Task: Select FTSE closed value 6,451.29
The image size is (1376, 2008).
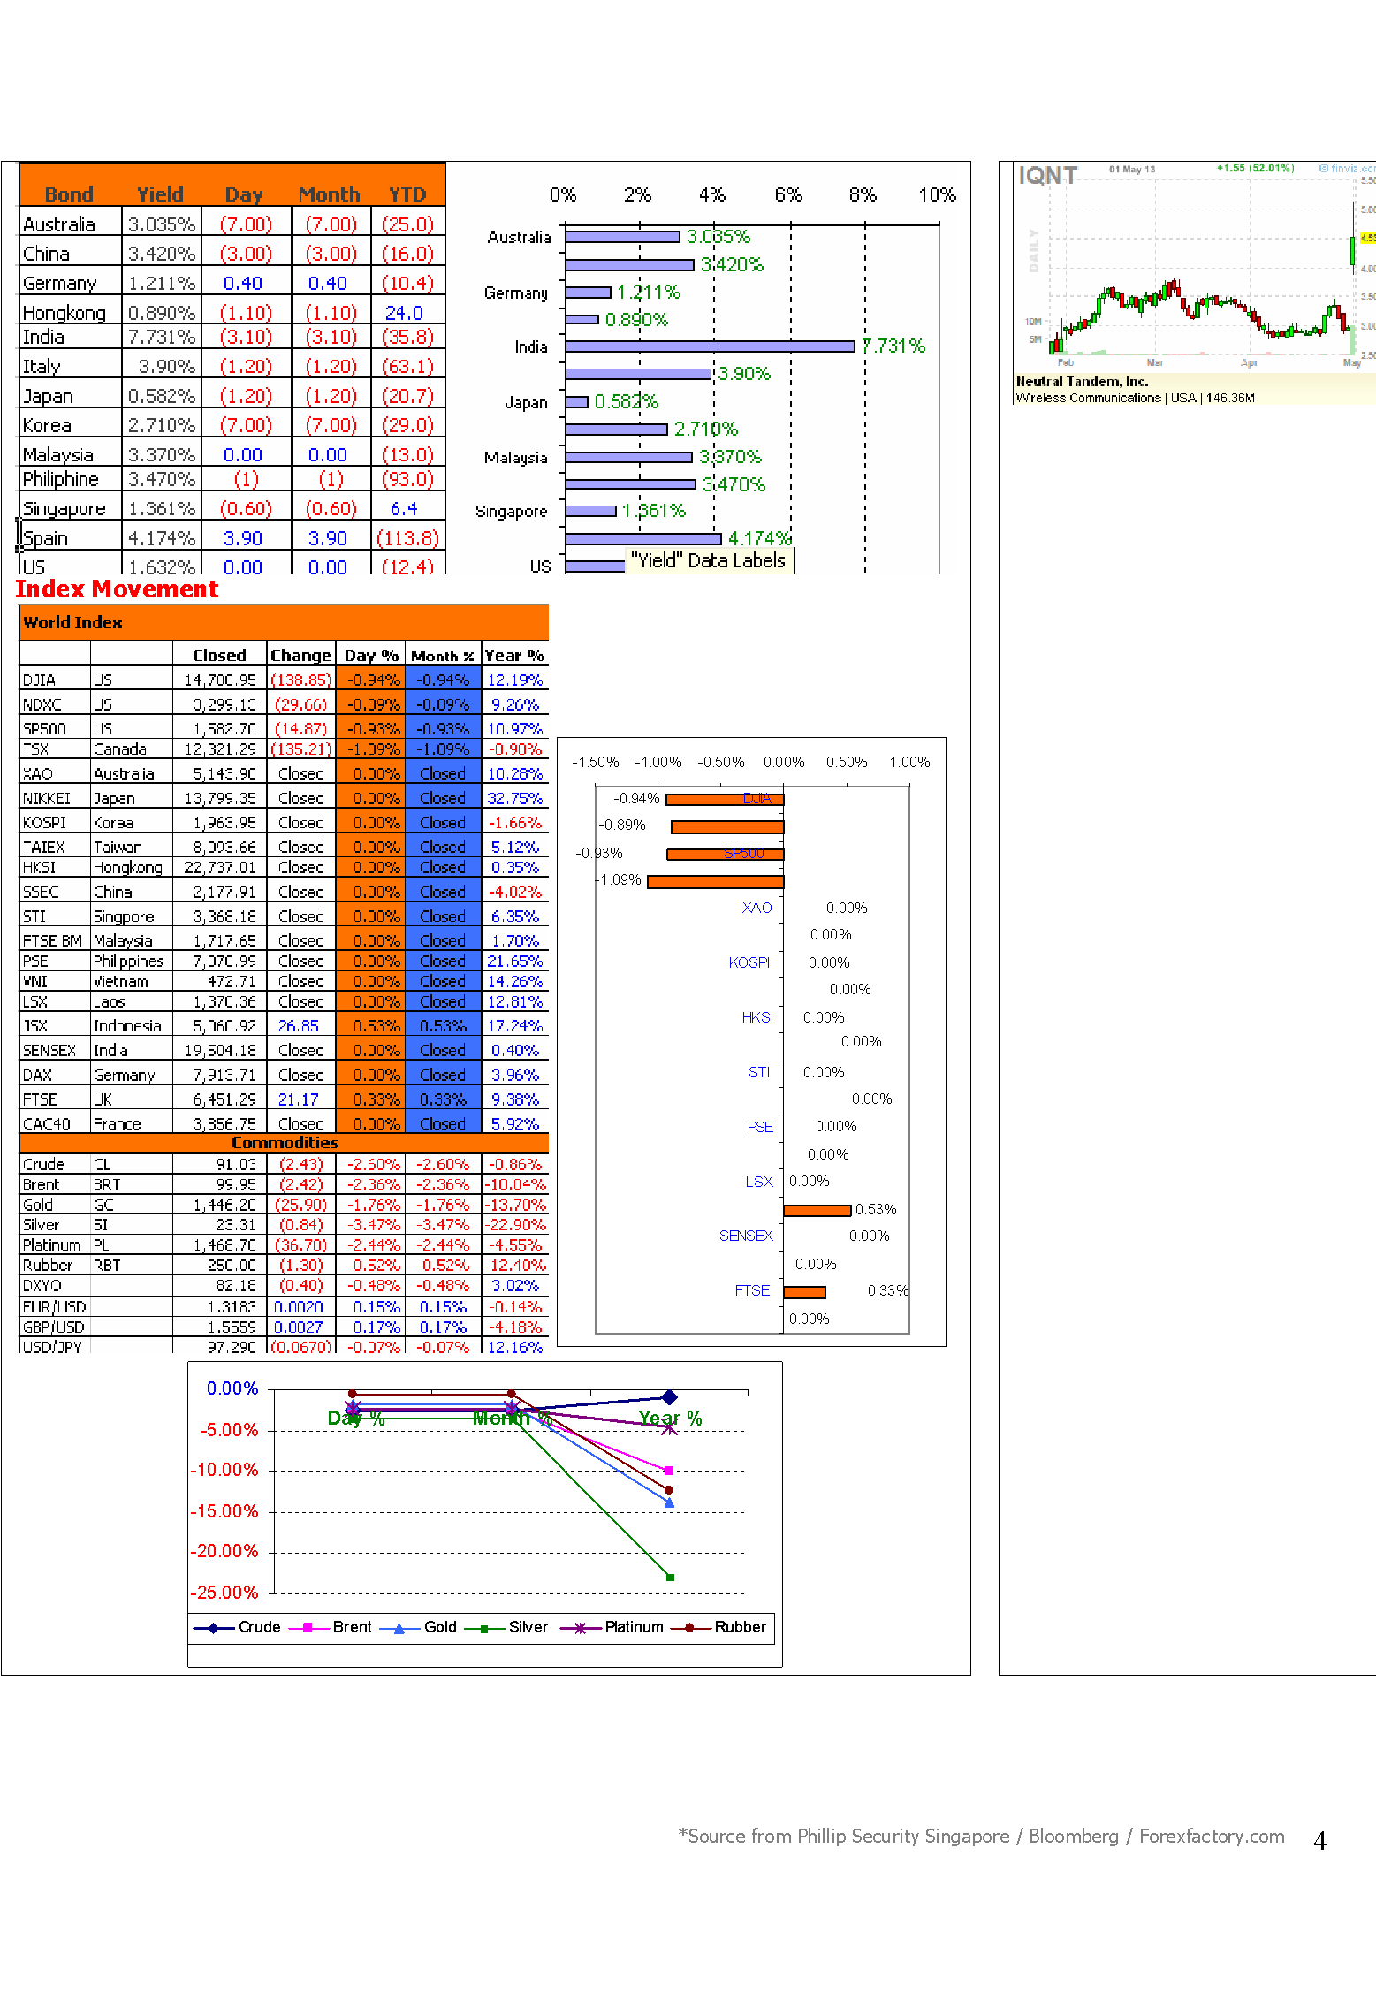Action: coord(224,1100)
